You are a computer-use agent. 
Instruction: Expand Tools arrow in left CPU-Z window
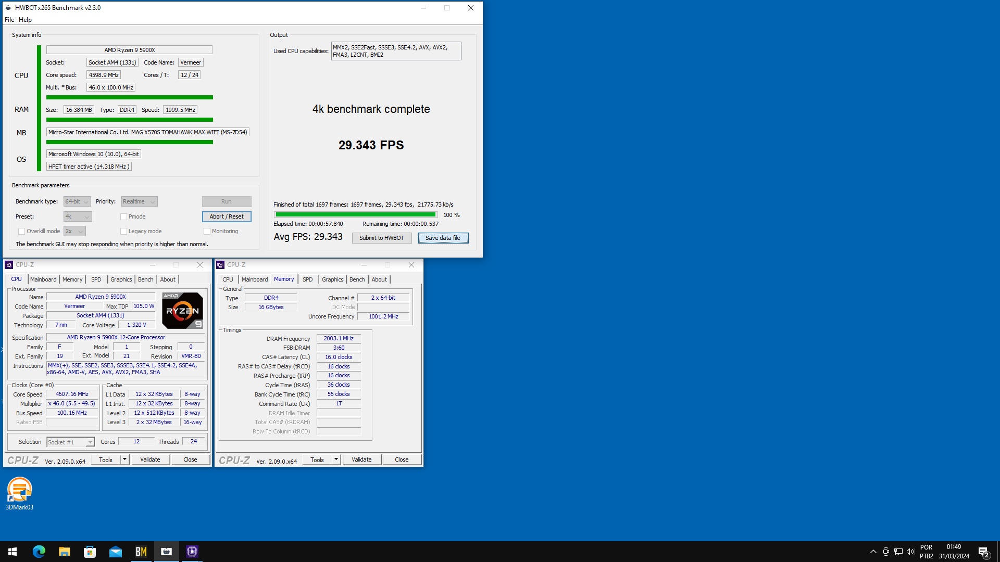coord(124,459)
